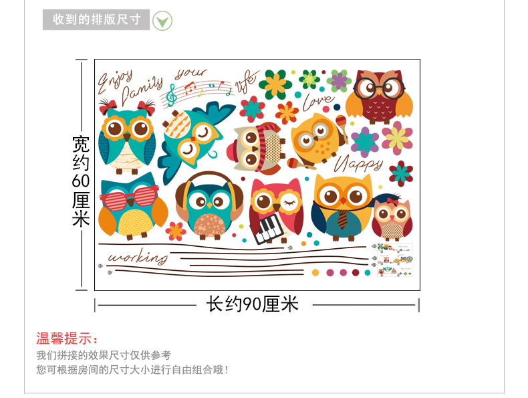Click the 'working' script text on branch
This screenshot has height=398, width=528.
pos(138,258)
